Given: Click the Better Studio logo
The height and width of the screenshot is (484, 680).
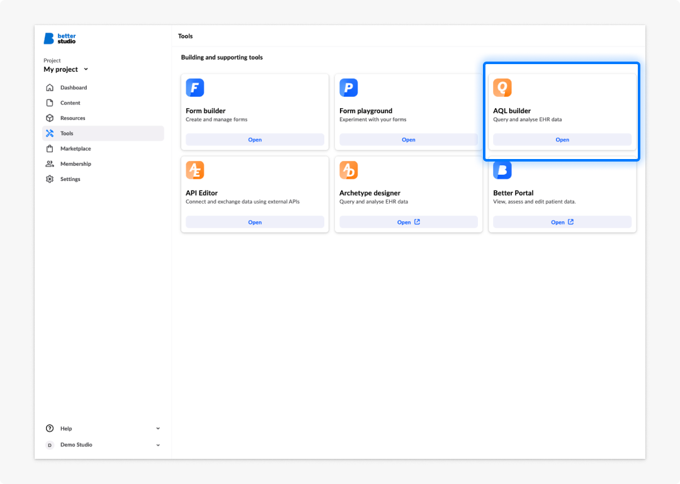Looking at the screenshot, I should coord(60,38).
